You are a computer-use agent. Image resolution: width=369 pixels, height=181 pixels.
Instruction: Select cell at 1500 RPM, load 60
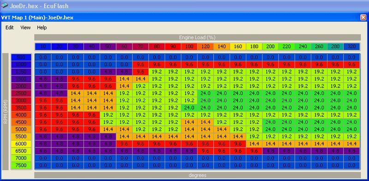click(x=124, y=79)
